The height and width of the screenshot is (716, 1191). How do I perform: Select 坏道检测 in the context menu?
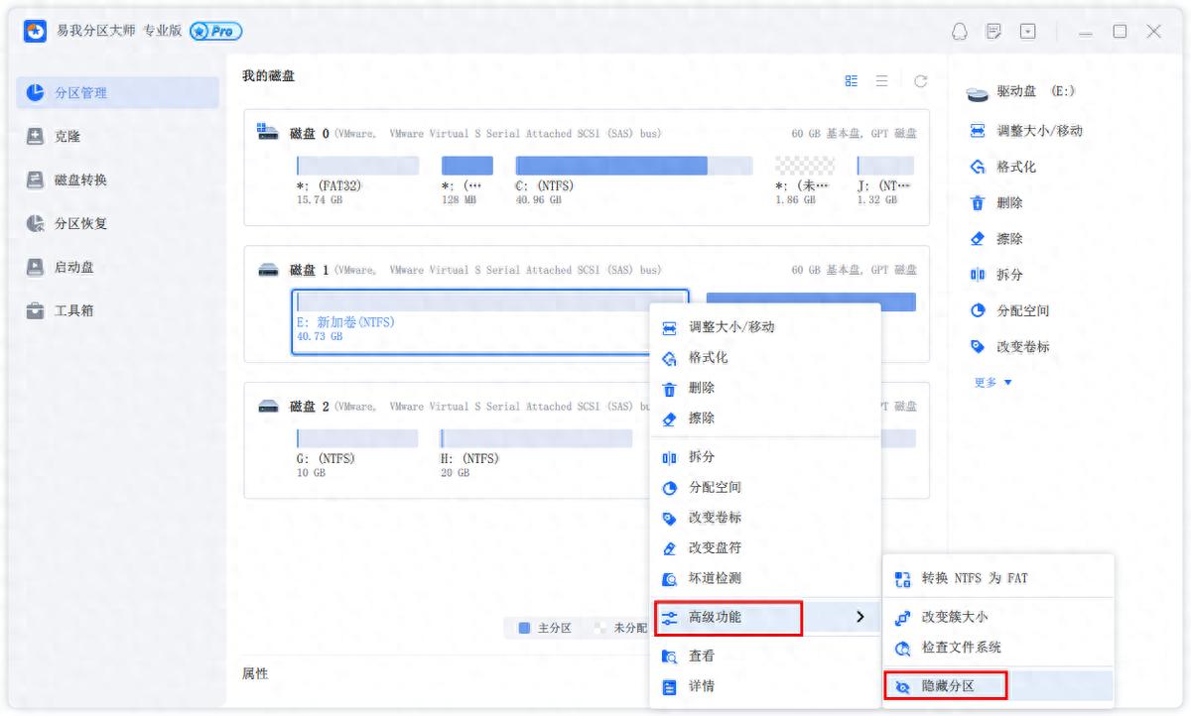(x=717, y=578)
